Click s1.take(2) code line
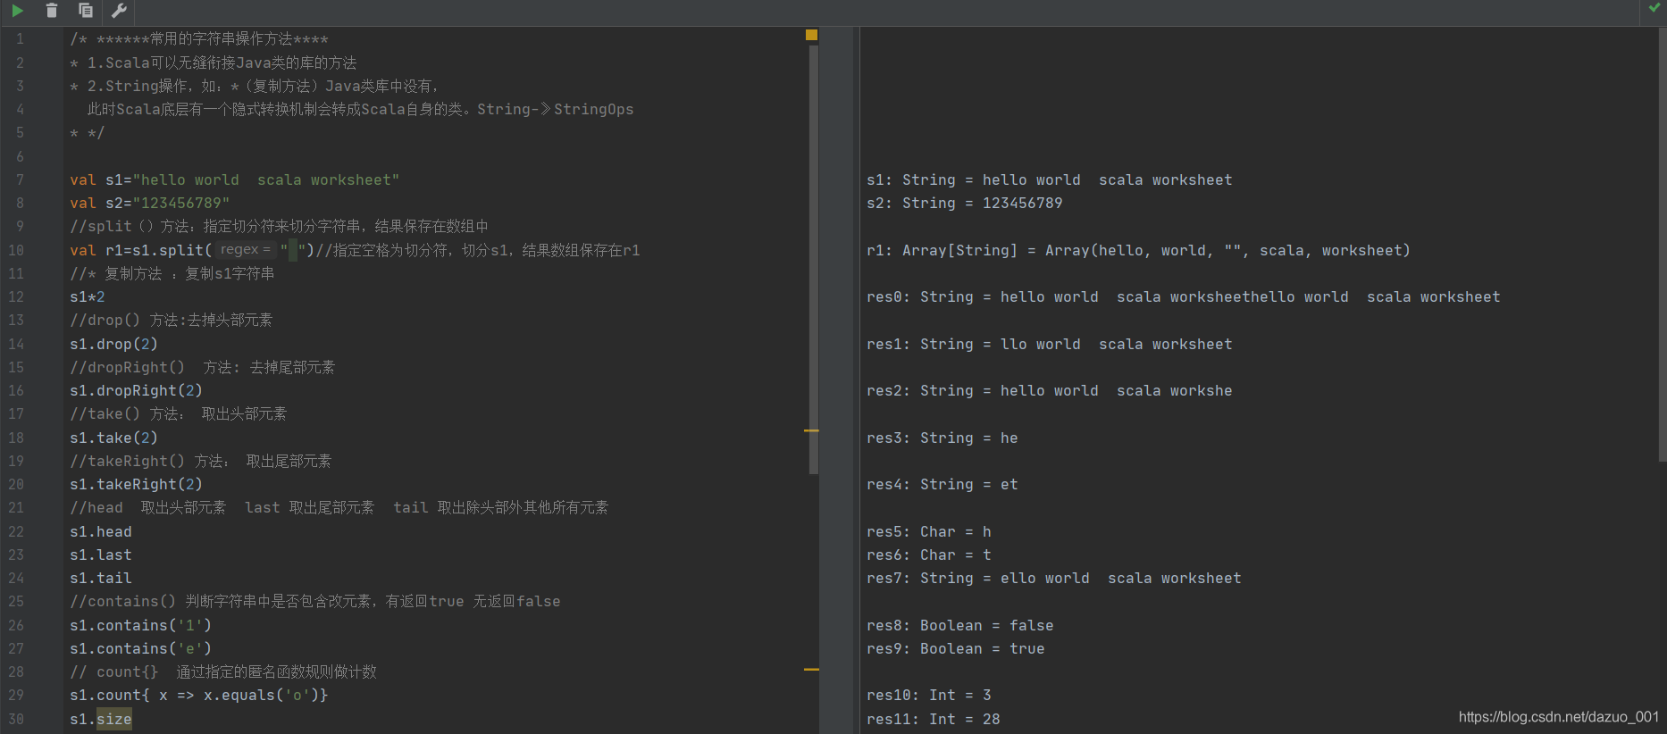This screenshot has width=1667, height=734. coord(113,438)
